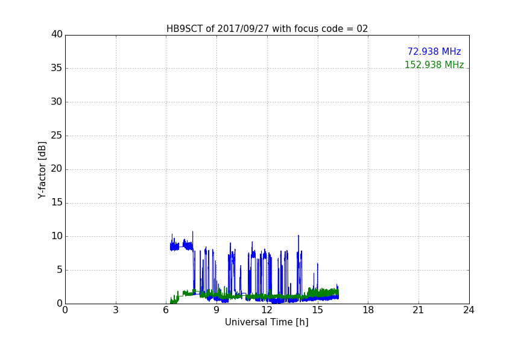Click the y-axis tick label 10
The height and width of the screenshot is (347, 521).
(57, 236)
